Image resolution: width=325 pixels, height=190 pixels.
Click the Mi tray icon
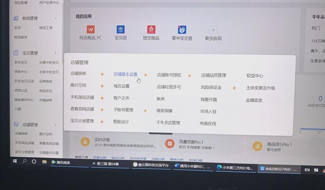(307, 170)
